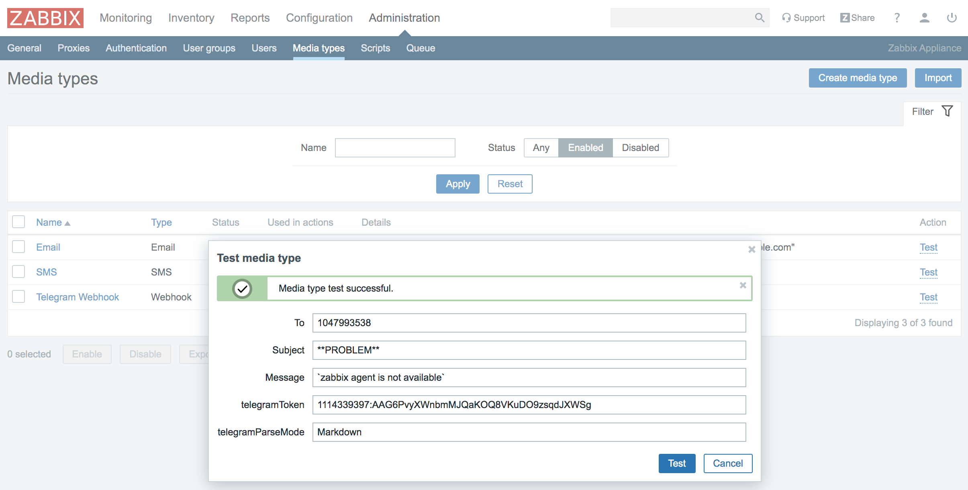Sort table by Name column
Screen dimensions: 968x490
(49, 222)
